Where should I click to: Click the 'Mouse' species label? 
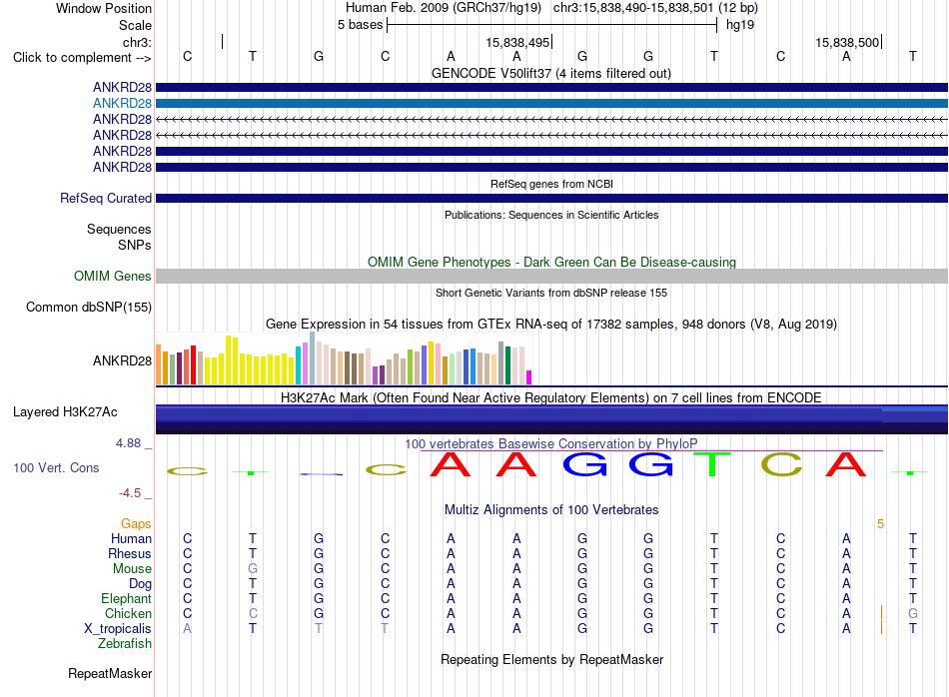coord(132,569)
